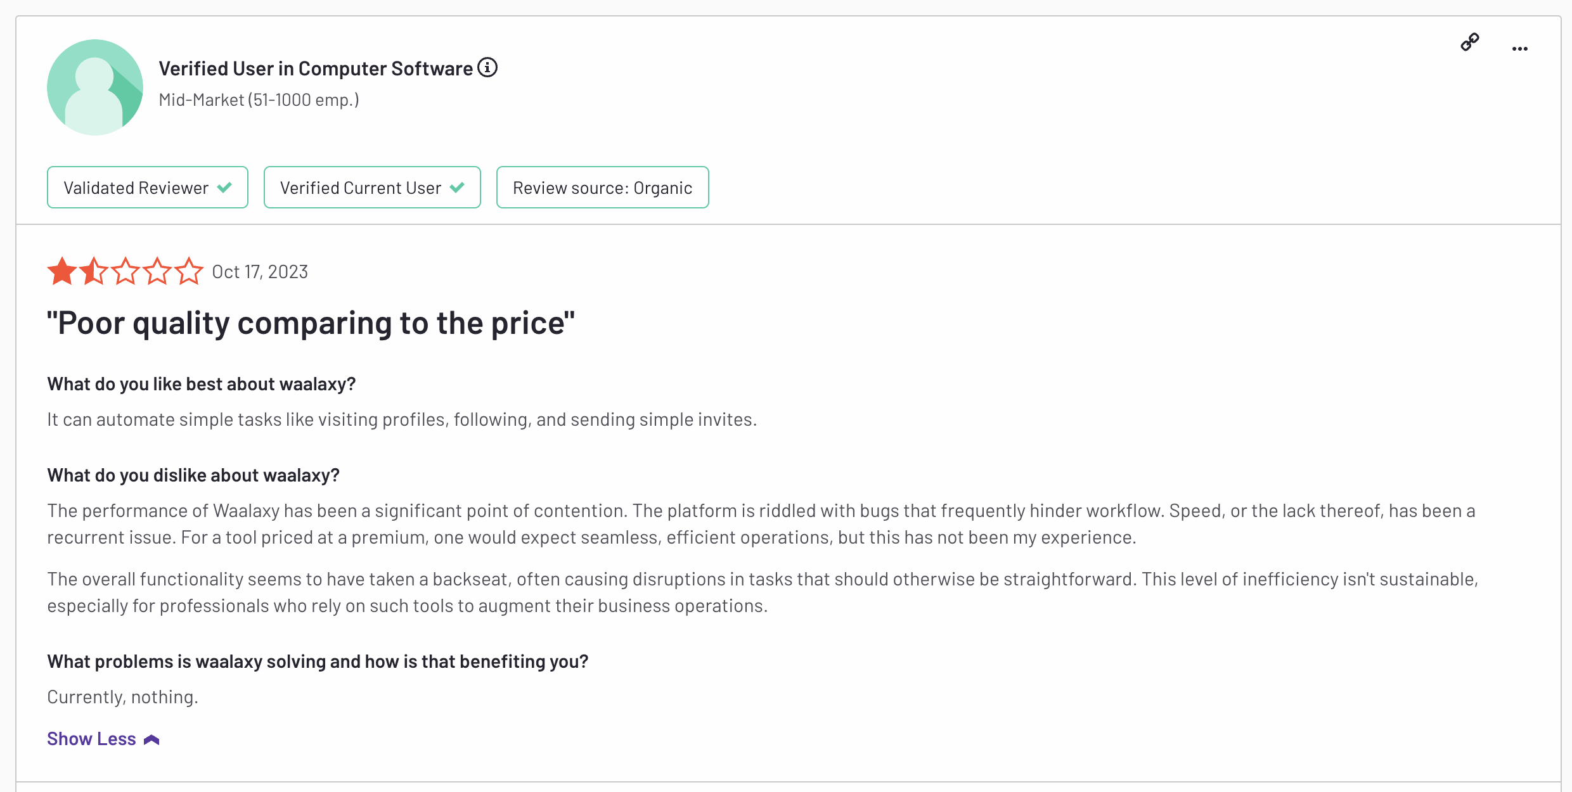
Task: Click Mid-Market company size text
Action: coord(259,100)
